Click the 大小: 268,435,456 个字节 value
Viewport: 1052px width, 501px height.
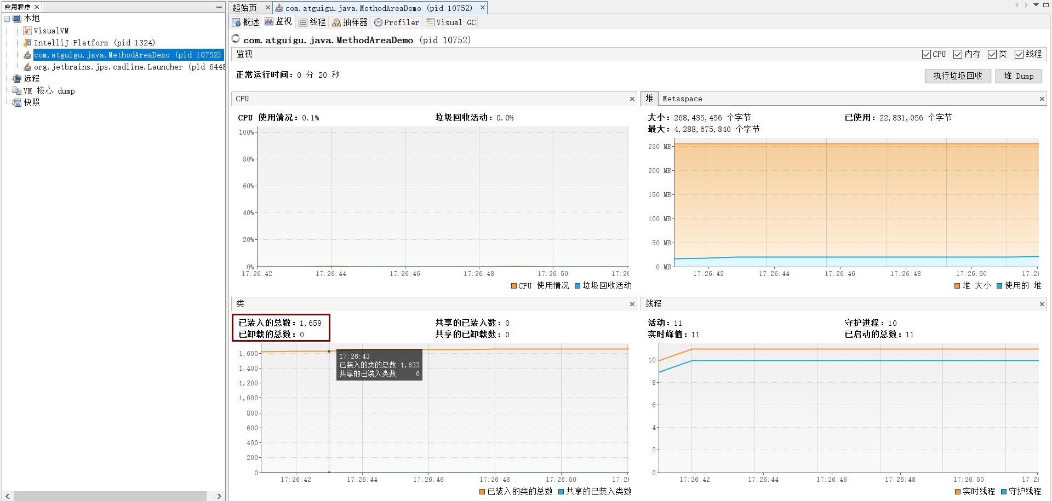pos(699,118)
